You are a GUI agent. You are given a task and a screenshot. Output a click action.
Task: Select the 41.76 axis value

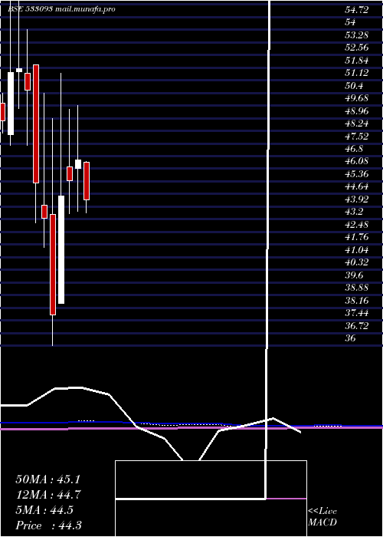[357, 237]
